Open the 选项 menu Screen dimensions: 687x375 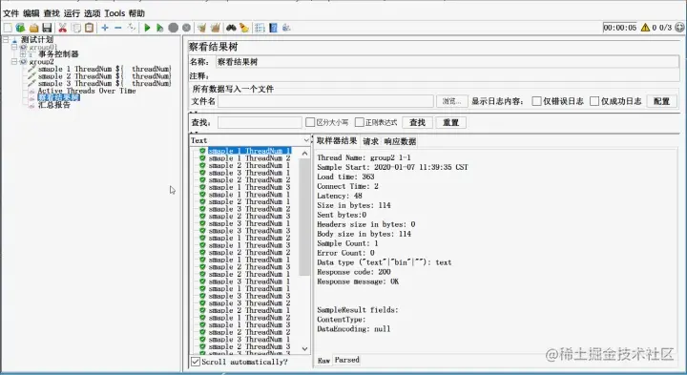pyautogui.click(x=92, y=13)
